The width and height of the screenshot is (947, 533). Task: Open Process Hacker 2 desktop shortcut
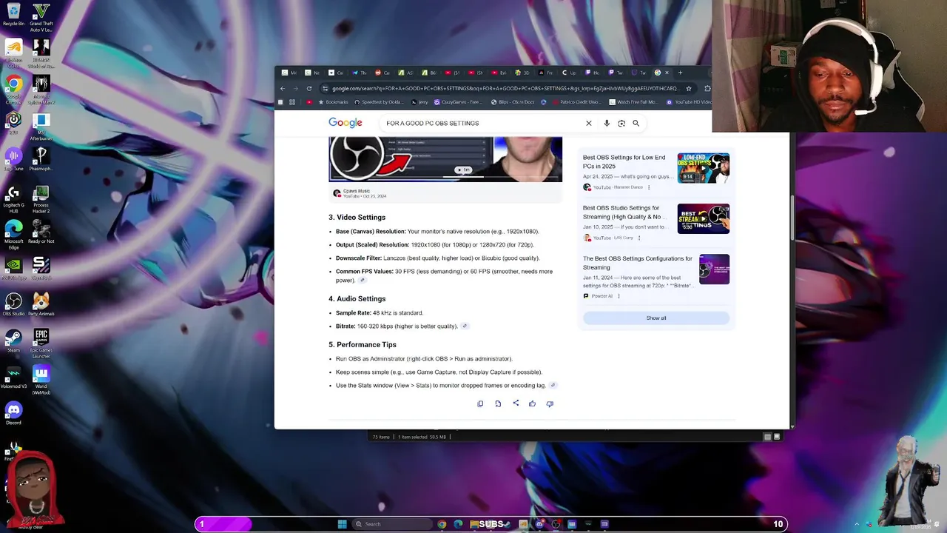coord(41,198)
